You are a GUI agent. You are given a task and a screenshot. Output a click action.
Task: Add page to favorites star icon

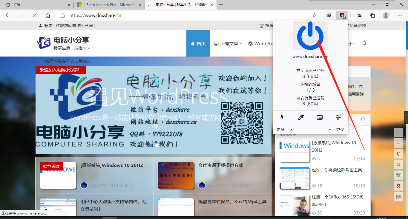pos(315,15)
